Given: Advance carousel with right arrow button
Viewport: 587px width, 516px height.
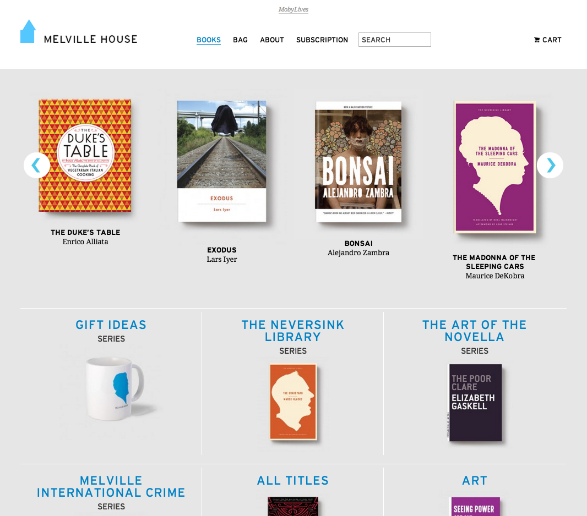Looking at the screenshot, I should [x=550, y=165].
